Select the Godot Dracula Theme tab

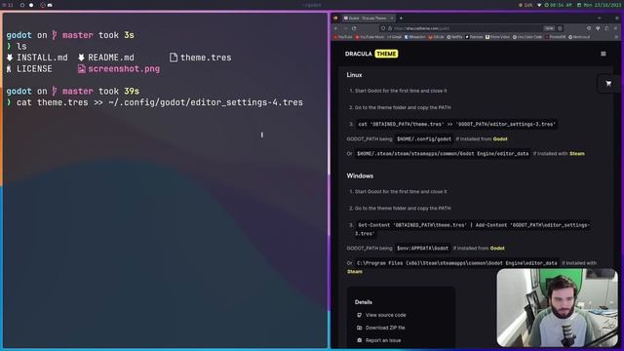(369, 19)
